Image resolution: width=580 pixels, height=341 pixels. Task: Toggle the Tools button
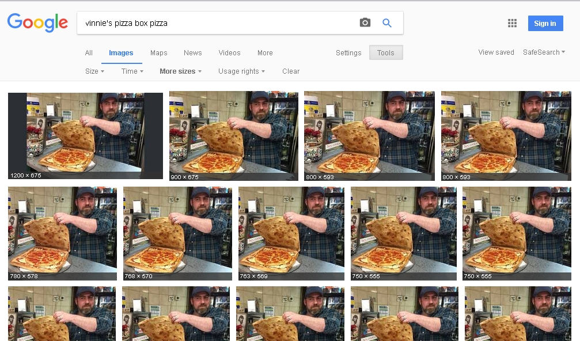(x=386, y=52)
